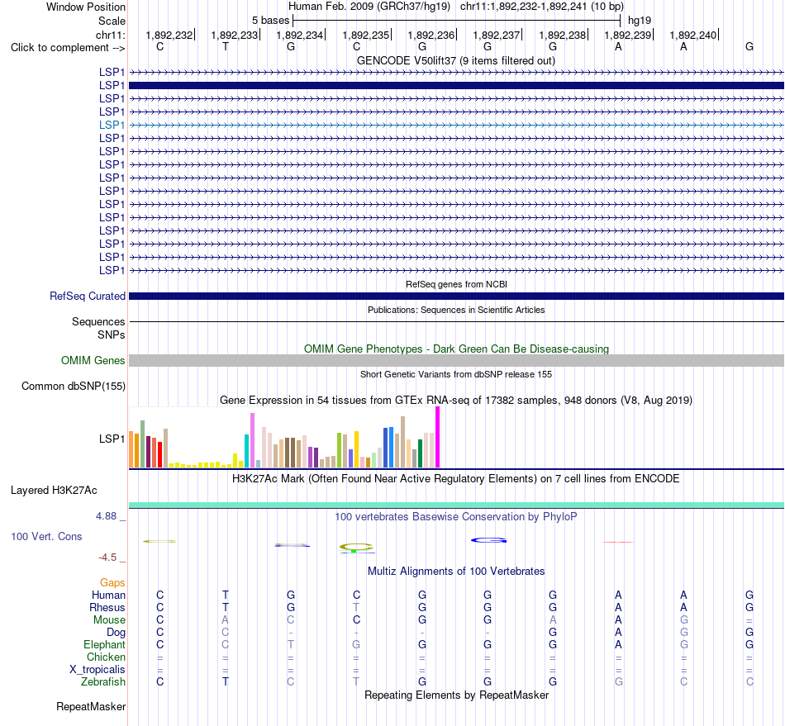Click the Scale label
Viewport: 785px width, 726px height.
112,21
